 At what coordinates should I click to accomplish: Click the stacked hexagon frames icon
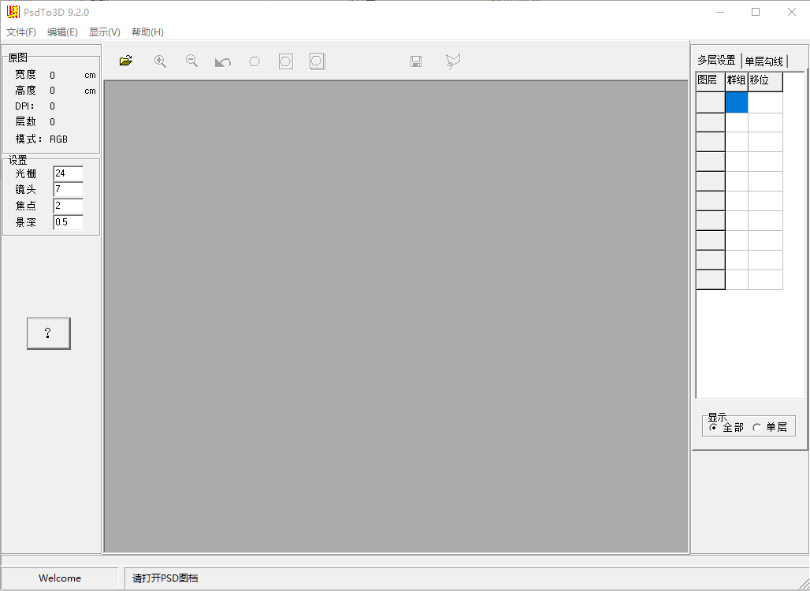(318, 61)
